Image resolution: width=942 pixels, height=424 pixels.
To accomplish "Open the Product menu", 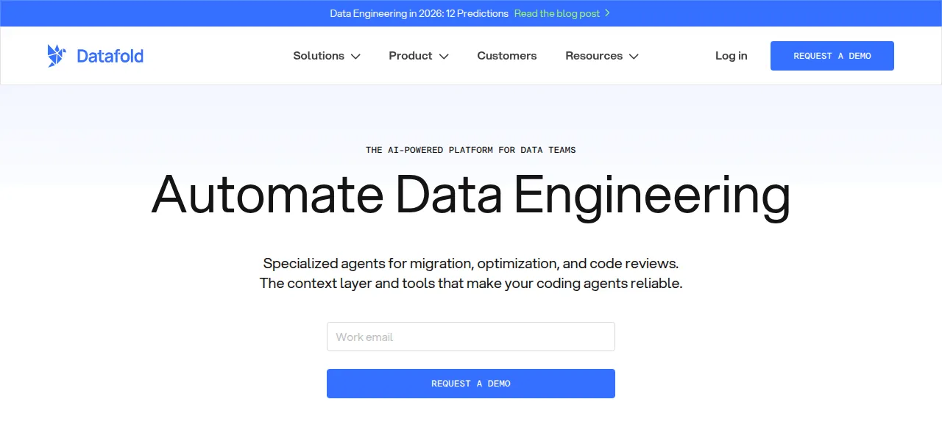I will pos(419,56).
